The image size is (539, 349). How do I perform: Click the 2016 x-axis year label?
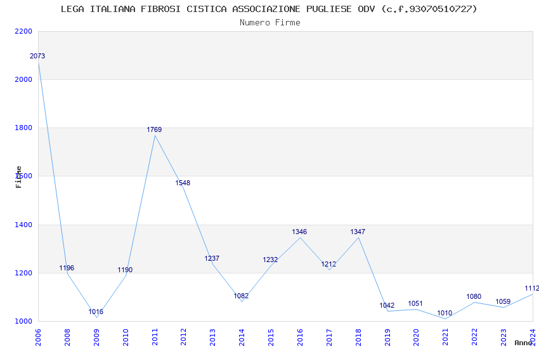[x=300, y=338]
